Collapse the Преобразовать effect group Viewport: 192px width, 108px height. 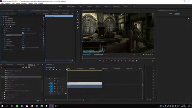(2, 25)
